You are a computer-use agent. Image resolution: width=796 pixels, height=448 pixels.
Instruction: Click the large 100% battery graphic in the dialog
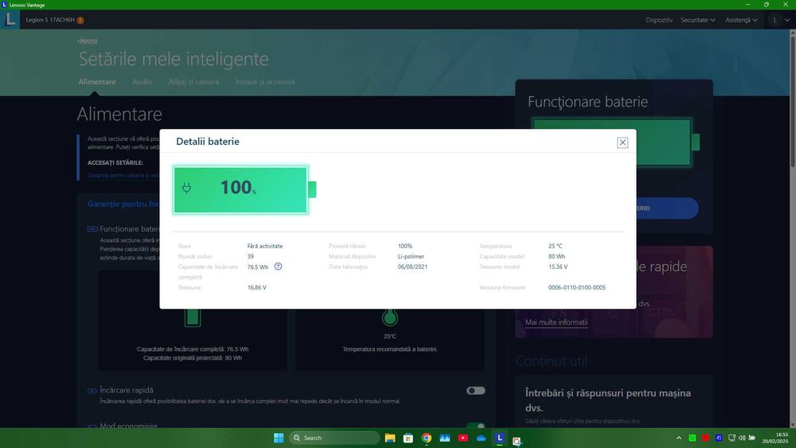[x=244, y=189]
